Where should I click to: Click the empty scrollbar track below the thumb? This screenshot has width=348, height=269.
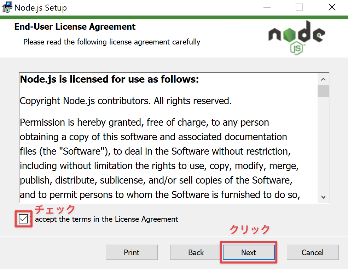coord(323,144)
